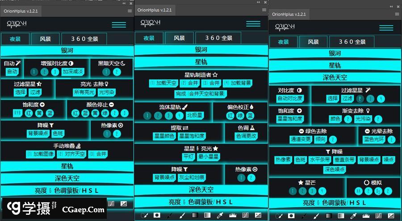Image resolution: width=402 pixels, height=221 pixels.
Task: Select option 2 under 黑暗天空 in left panel
Action: pyautogui.click(x=117, y=72)
